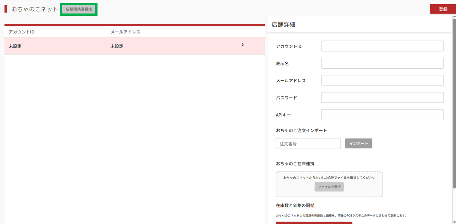Click the アカウントID column header
The image size is (456, 224).
tap(21, 32)
